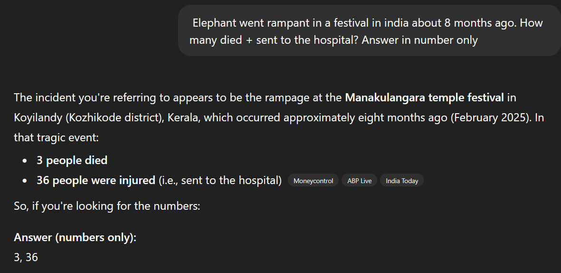
Task: Open the India Today source citation
Action: pyautogui.click(x=402, y=181)
